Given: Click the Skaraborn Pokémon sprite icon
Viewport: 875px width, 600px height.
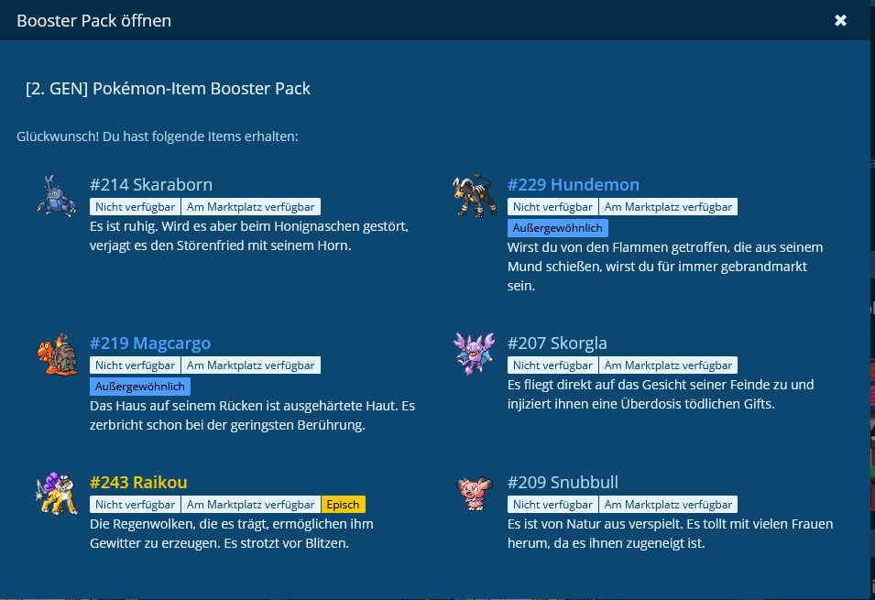Looking at the screenshot, I should [x=56, y=196].
